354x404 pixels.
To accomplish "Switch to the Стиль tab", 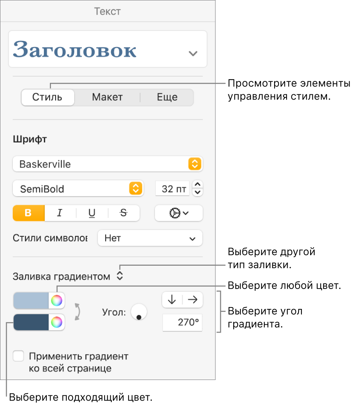I will pyautogui.click(x=48, y=97).
